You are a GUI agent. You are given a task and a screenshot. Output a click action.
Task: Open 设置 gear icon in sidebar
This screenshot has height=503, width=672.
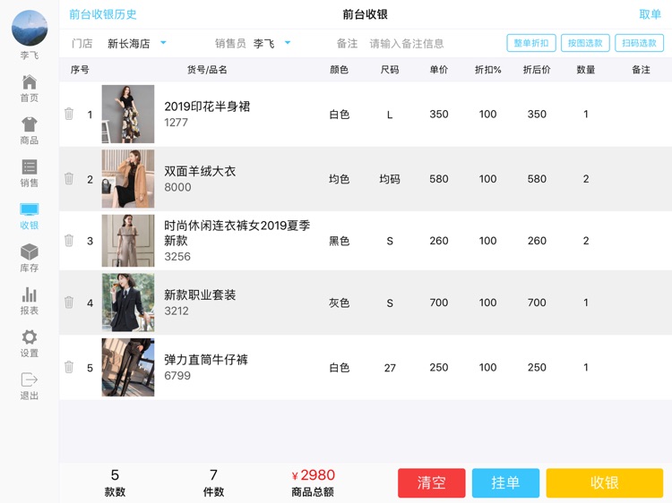(x=30, y=337)
